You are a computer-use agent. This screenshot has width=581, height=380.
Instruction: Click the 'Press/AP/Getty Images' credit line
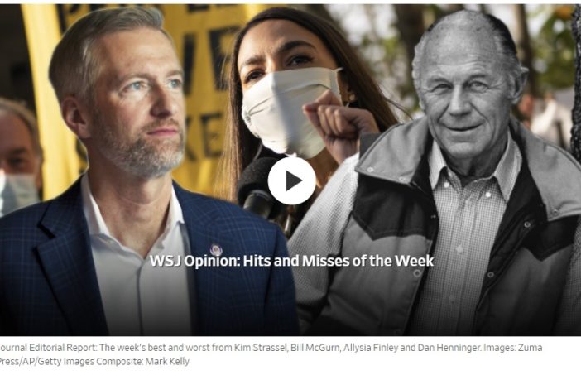(x=46, y=361)
